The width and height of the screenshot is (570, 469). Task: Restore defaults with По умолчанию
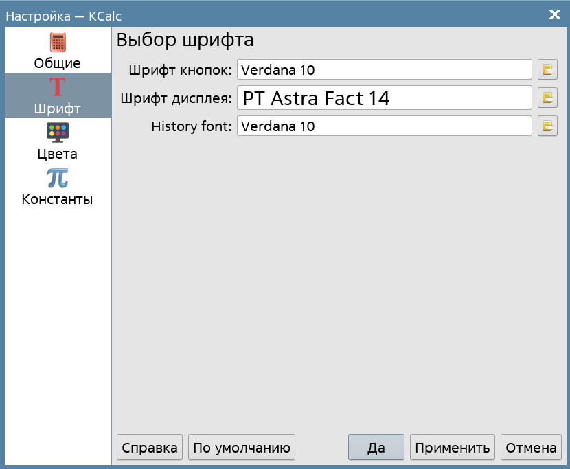coord(242,448)
